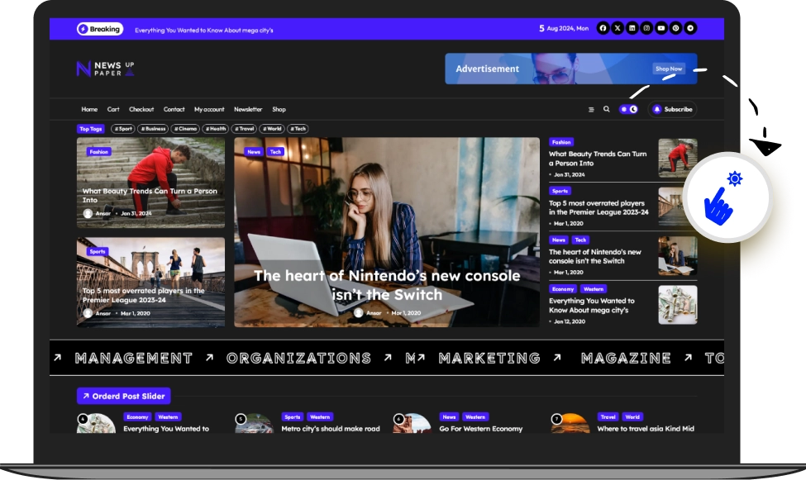Click the Breaking lightning badge
Image resolution: width=806 pixels, height=480 pixels.
100,29
